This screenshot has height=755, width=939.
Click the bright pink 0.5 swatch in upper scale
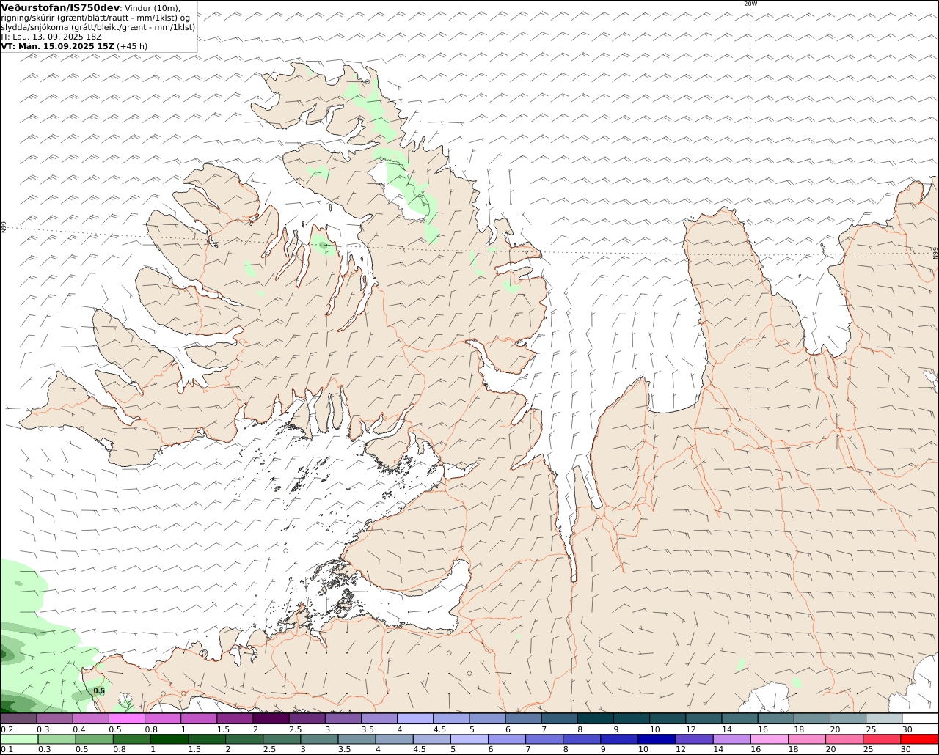tap(126, 719)
